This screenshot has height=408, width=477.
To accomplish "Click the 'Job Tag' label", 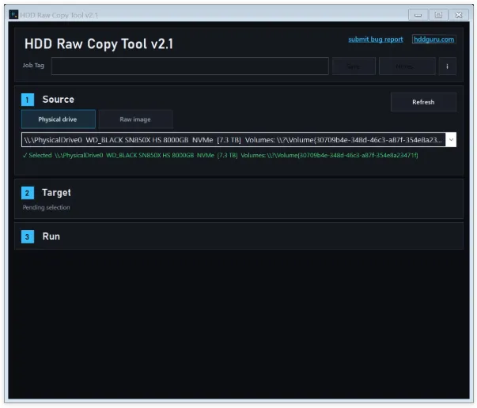I will [x=33, y=66].
